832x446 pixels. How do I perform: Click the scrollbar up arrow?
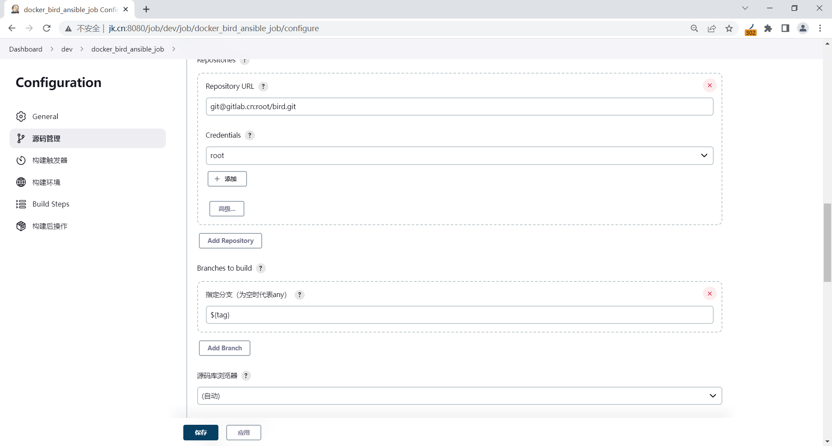pos(827,44)
